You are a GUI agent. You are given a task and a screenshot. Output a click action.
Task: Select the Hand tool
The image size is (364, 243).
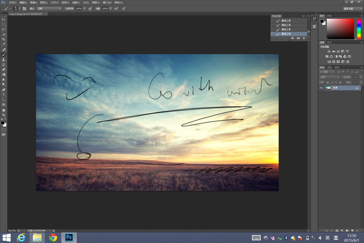click(x=4, y=110)
